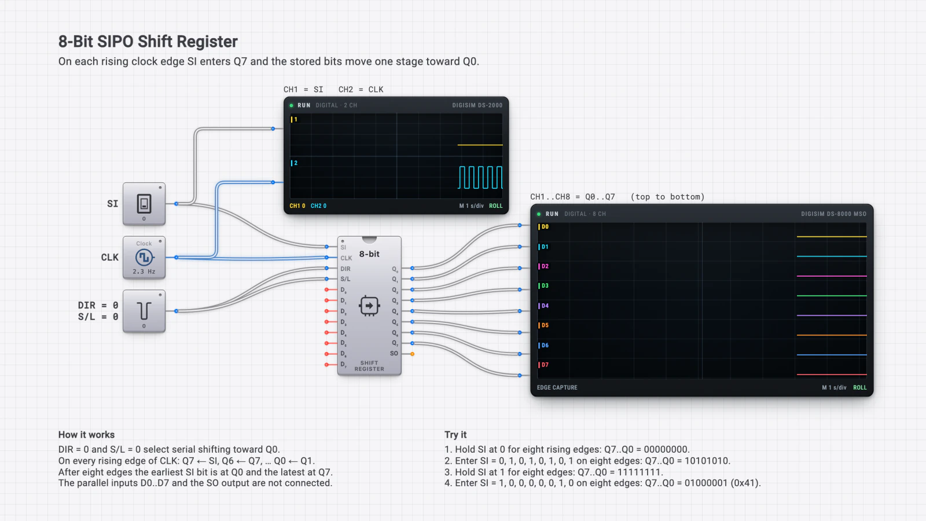Image resolution: width=926 pixels, height=521 pixels.
Task: Click the DIGISIM DS-8000 MSO model label
Action: coord(834,214)
